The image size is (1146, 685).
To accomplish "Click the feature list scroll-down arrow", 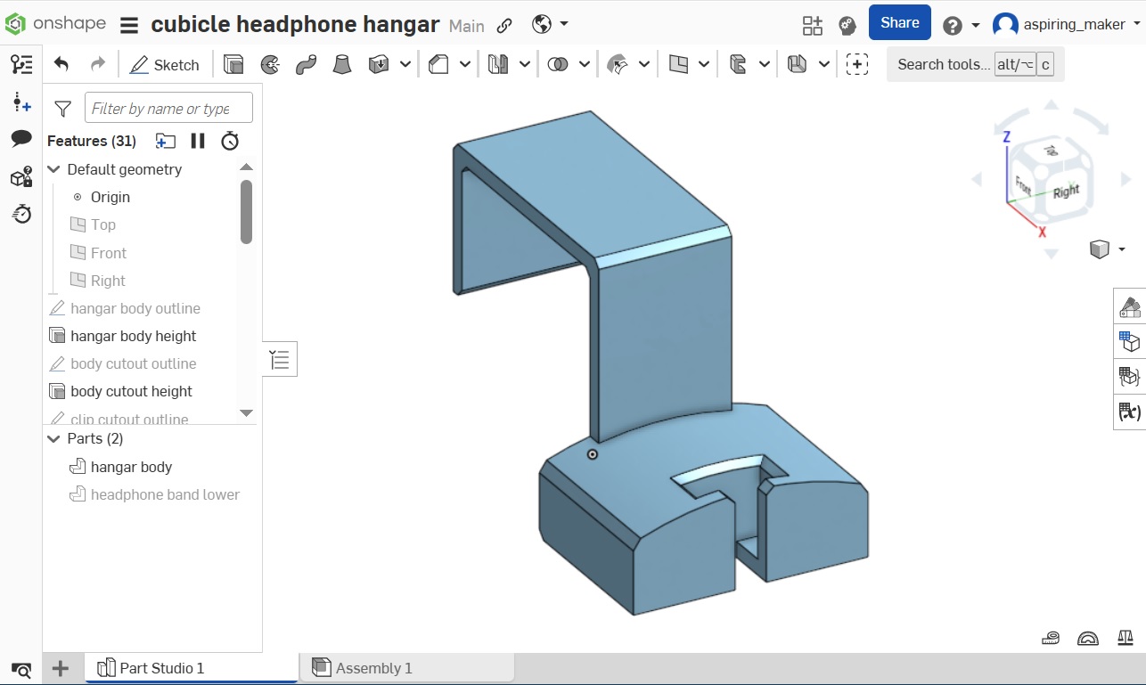I will click(x=247, y=412).
